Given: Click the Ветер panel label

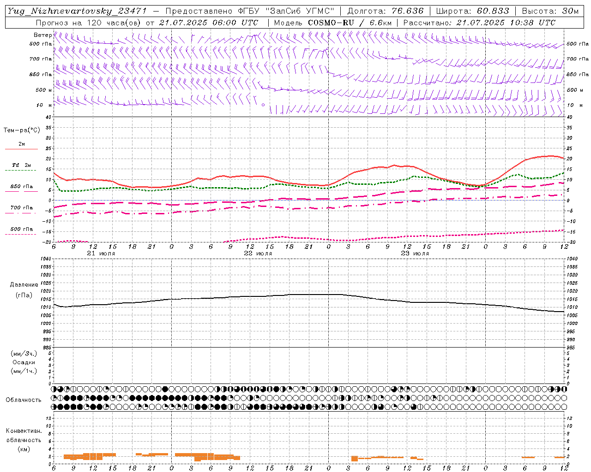Looking at the screenshot, I should click(42, 35).
